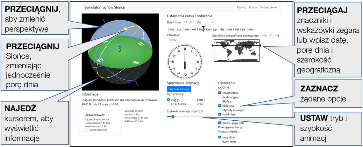Viewport: 363px width, 147px height.
Task: Click Mar on the month timeline
Action: 187,30
